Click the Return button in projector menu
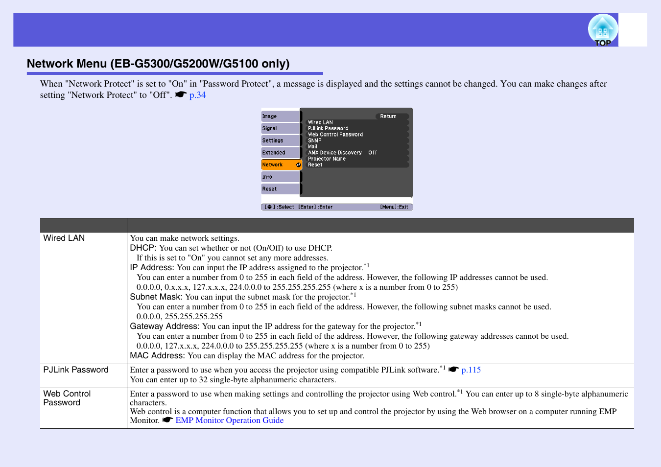661x467 pixels. pos(392,117)
